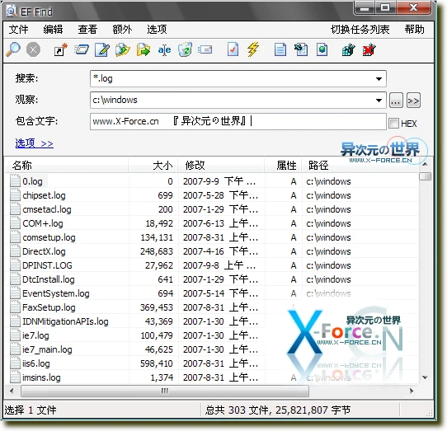
Task: Expand the 选项 >> link
Action: 34,143
